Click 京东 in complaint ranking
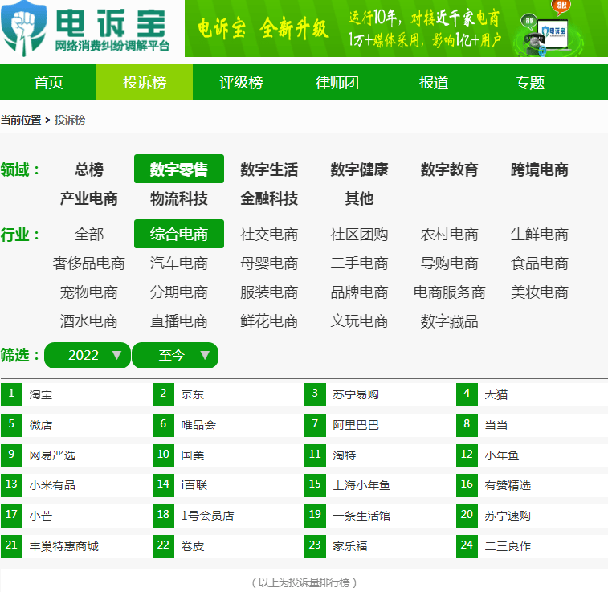Image resolution: width=608 pixels, height=592 pixels. coord(193,394)
